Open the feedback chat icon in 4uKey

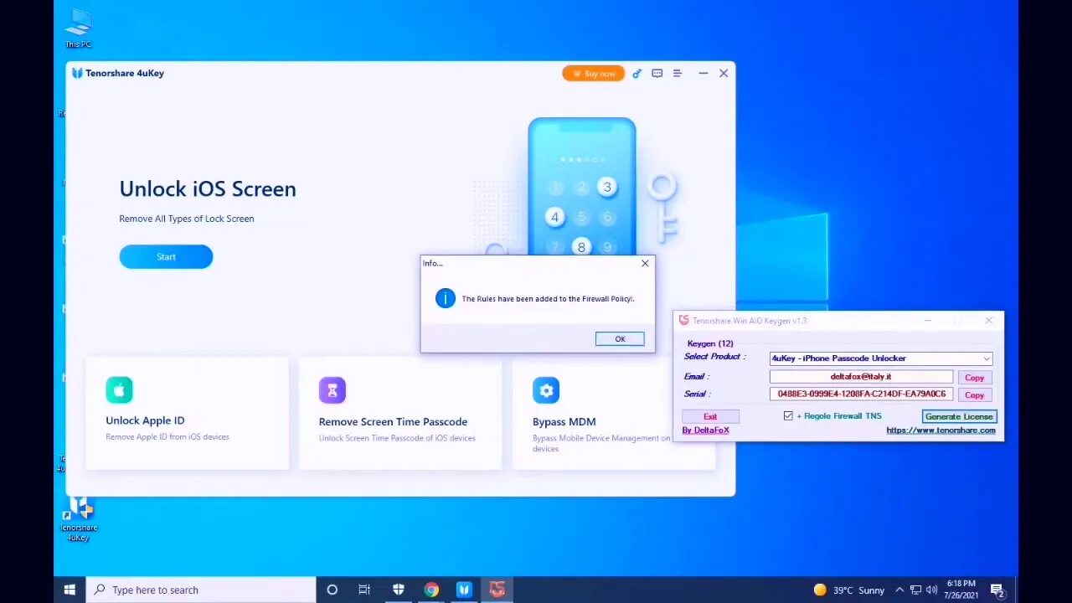[657, 74]
